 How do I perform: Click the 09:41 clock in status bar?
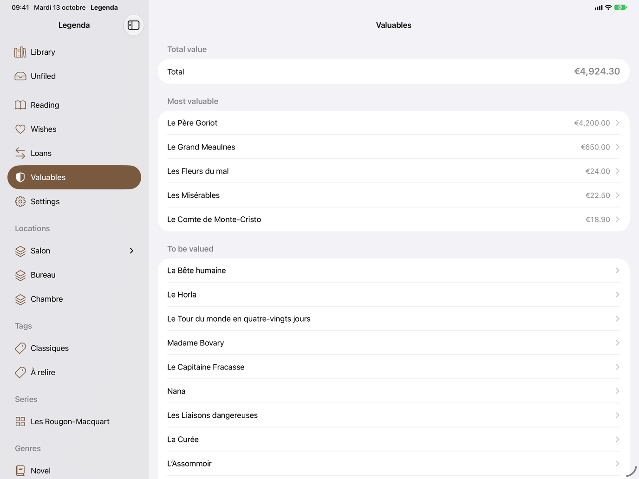(20, 7)
